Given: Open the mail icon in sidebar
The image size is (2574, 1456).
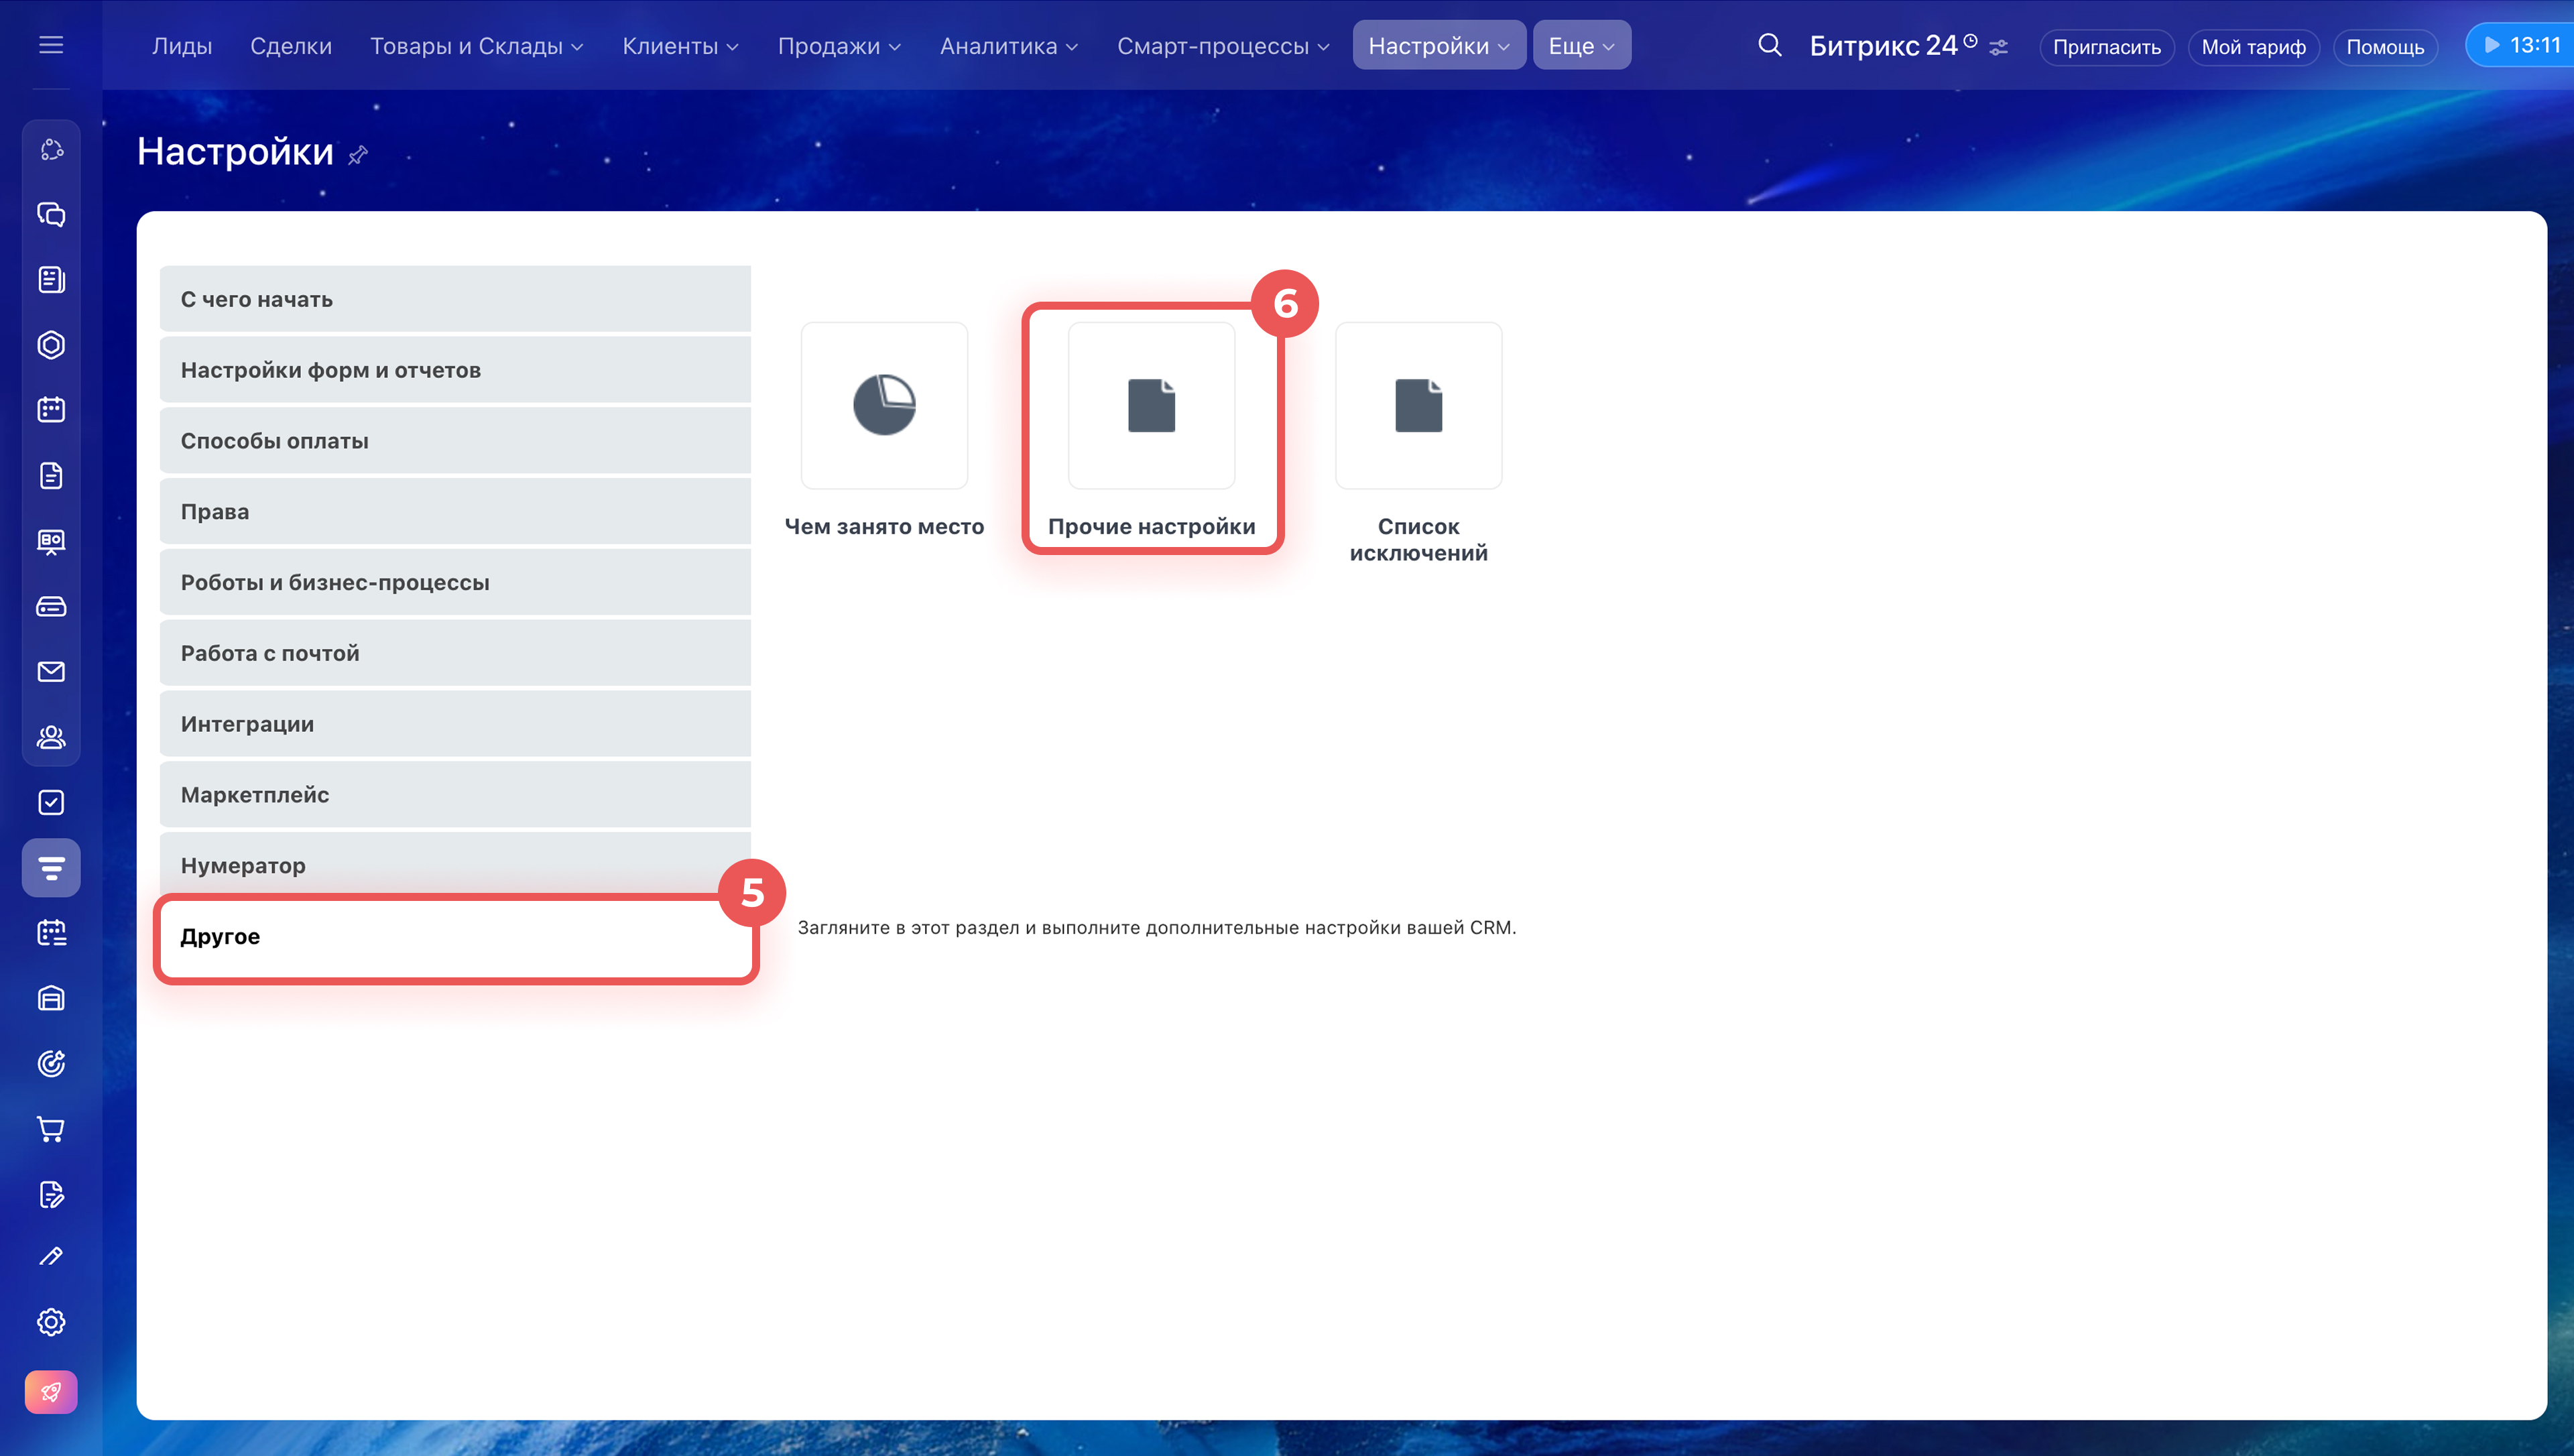Looking at the screenshot, I should [51, 672].
